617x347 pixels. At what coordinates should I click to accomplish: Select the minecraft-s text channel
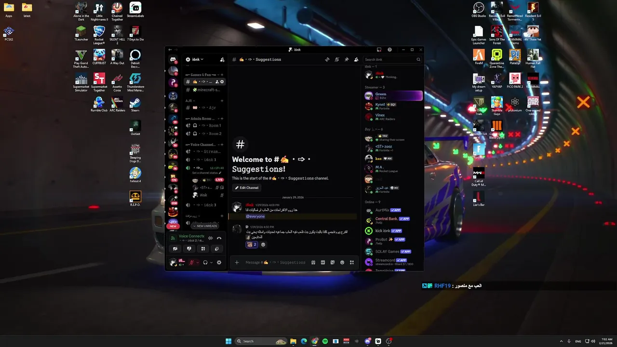[x=205, y=90]
